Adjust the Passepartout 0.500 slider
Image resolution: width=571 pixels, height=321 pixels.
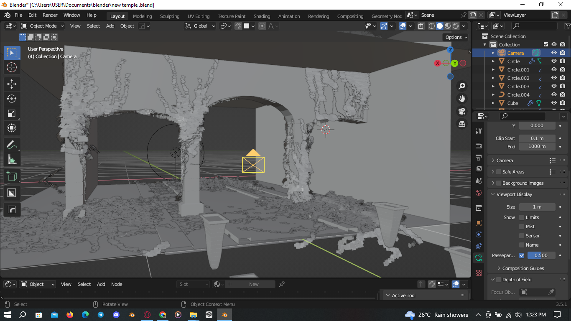541,255
